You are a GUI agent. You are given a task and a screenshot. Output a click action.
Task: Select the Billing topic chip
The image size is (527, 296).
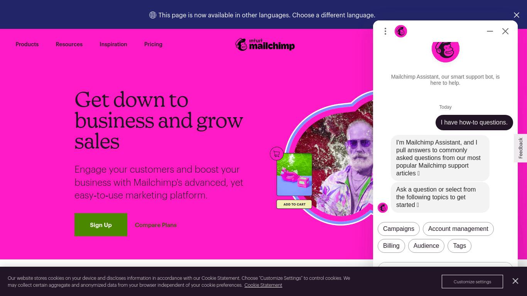click(391, 246)
